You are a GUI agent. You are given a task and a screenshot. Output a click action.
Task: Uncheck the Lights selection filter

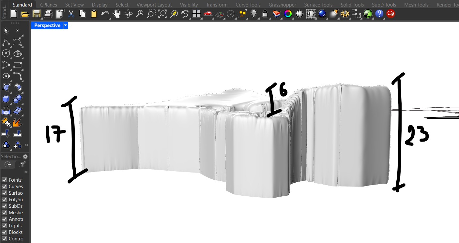coord(4,226)
